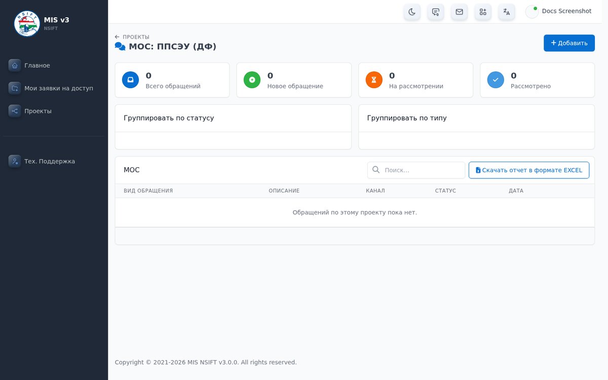Sort by ДАТА column header

(516, 191)
